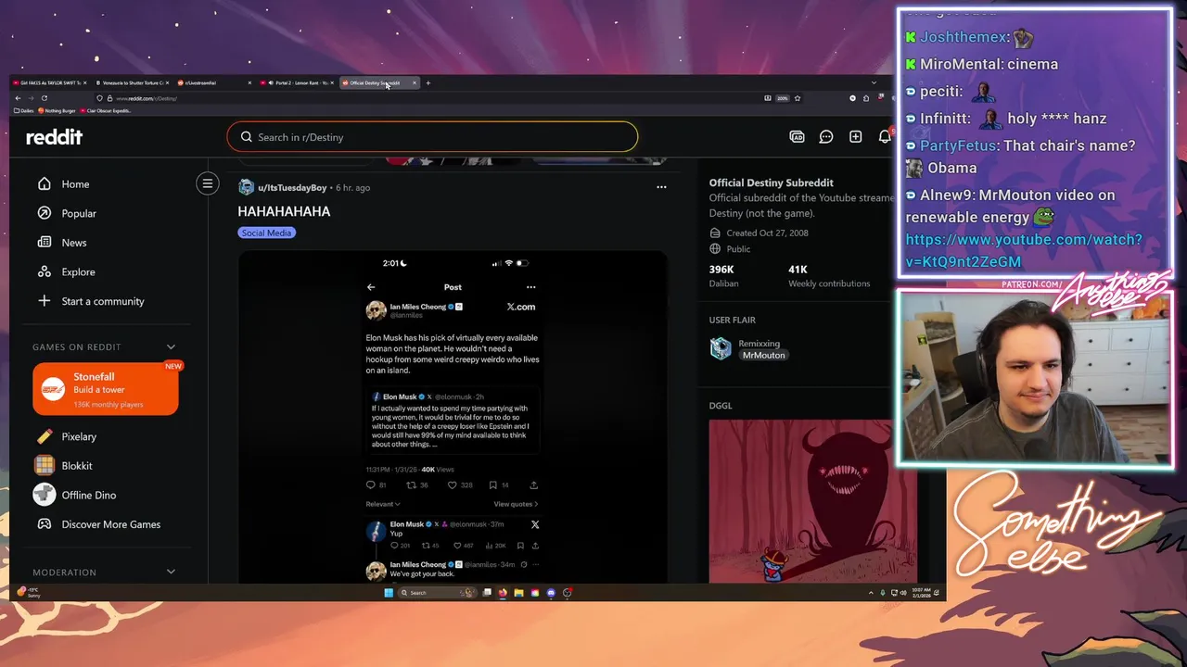Image resolution: width=1187 pixels, height=667 pixels.
Task: Click the News icon in sidebar
Action: 45,243
